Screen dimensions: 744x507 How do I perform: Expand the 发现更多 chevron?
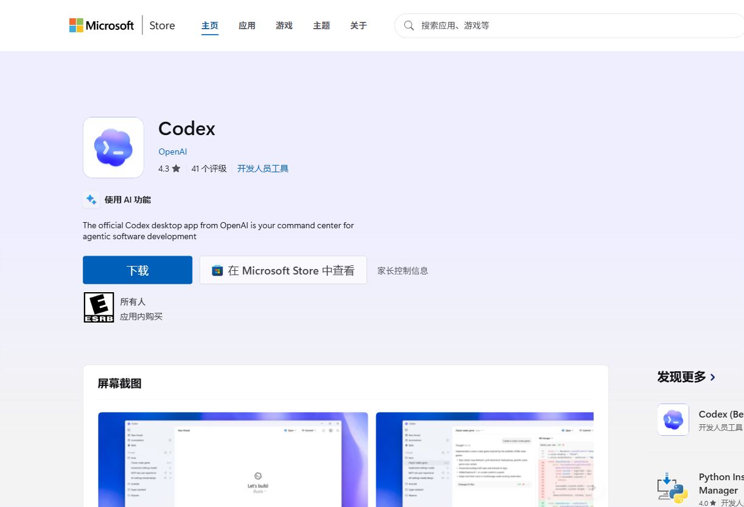713,377
